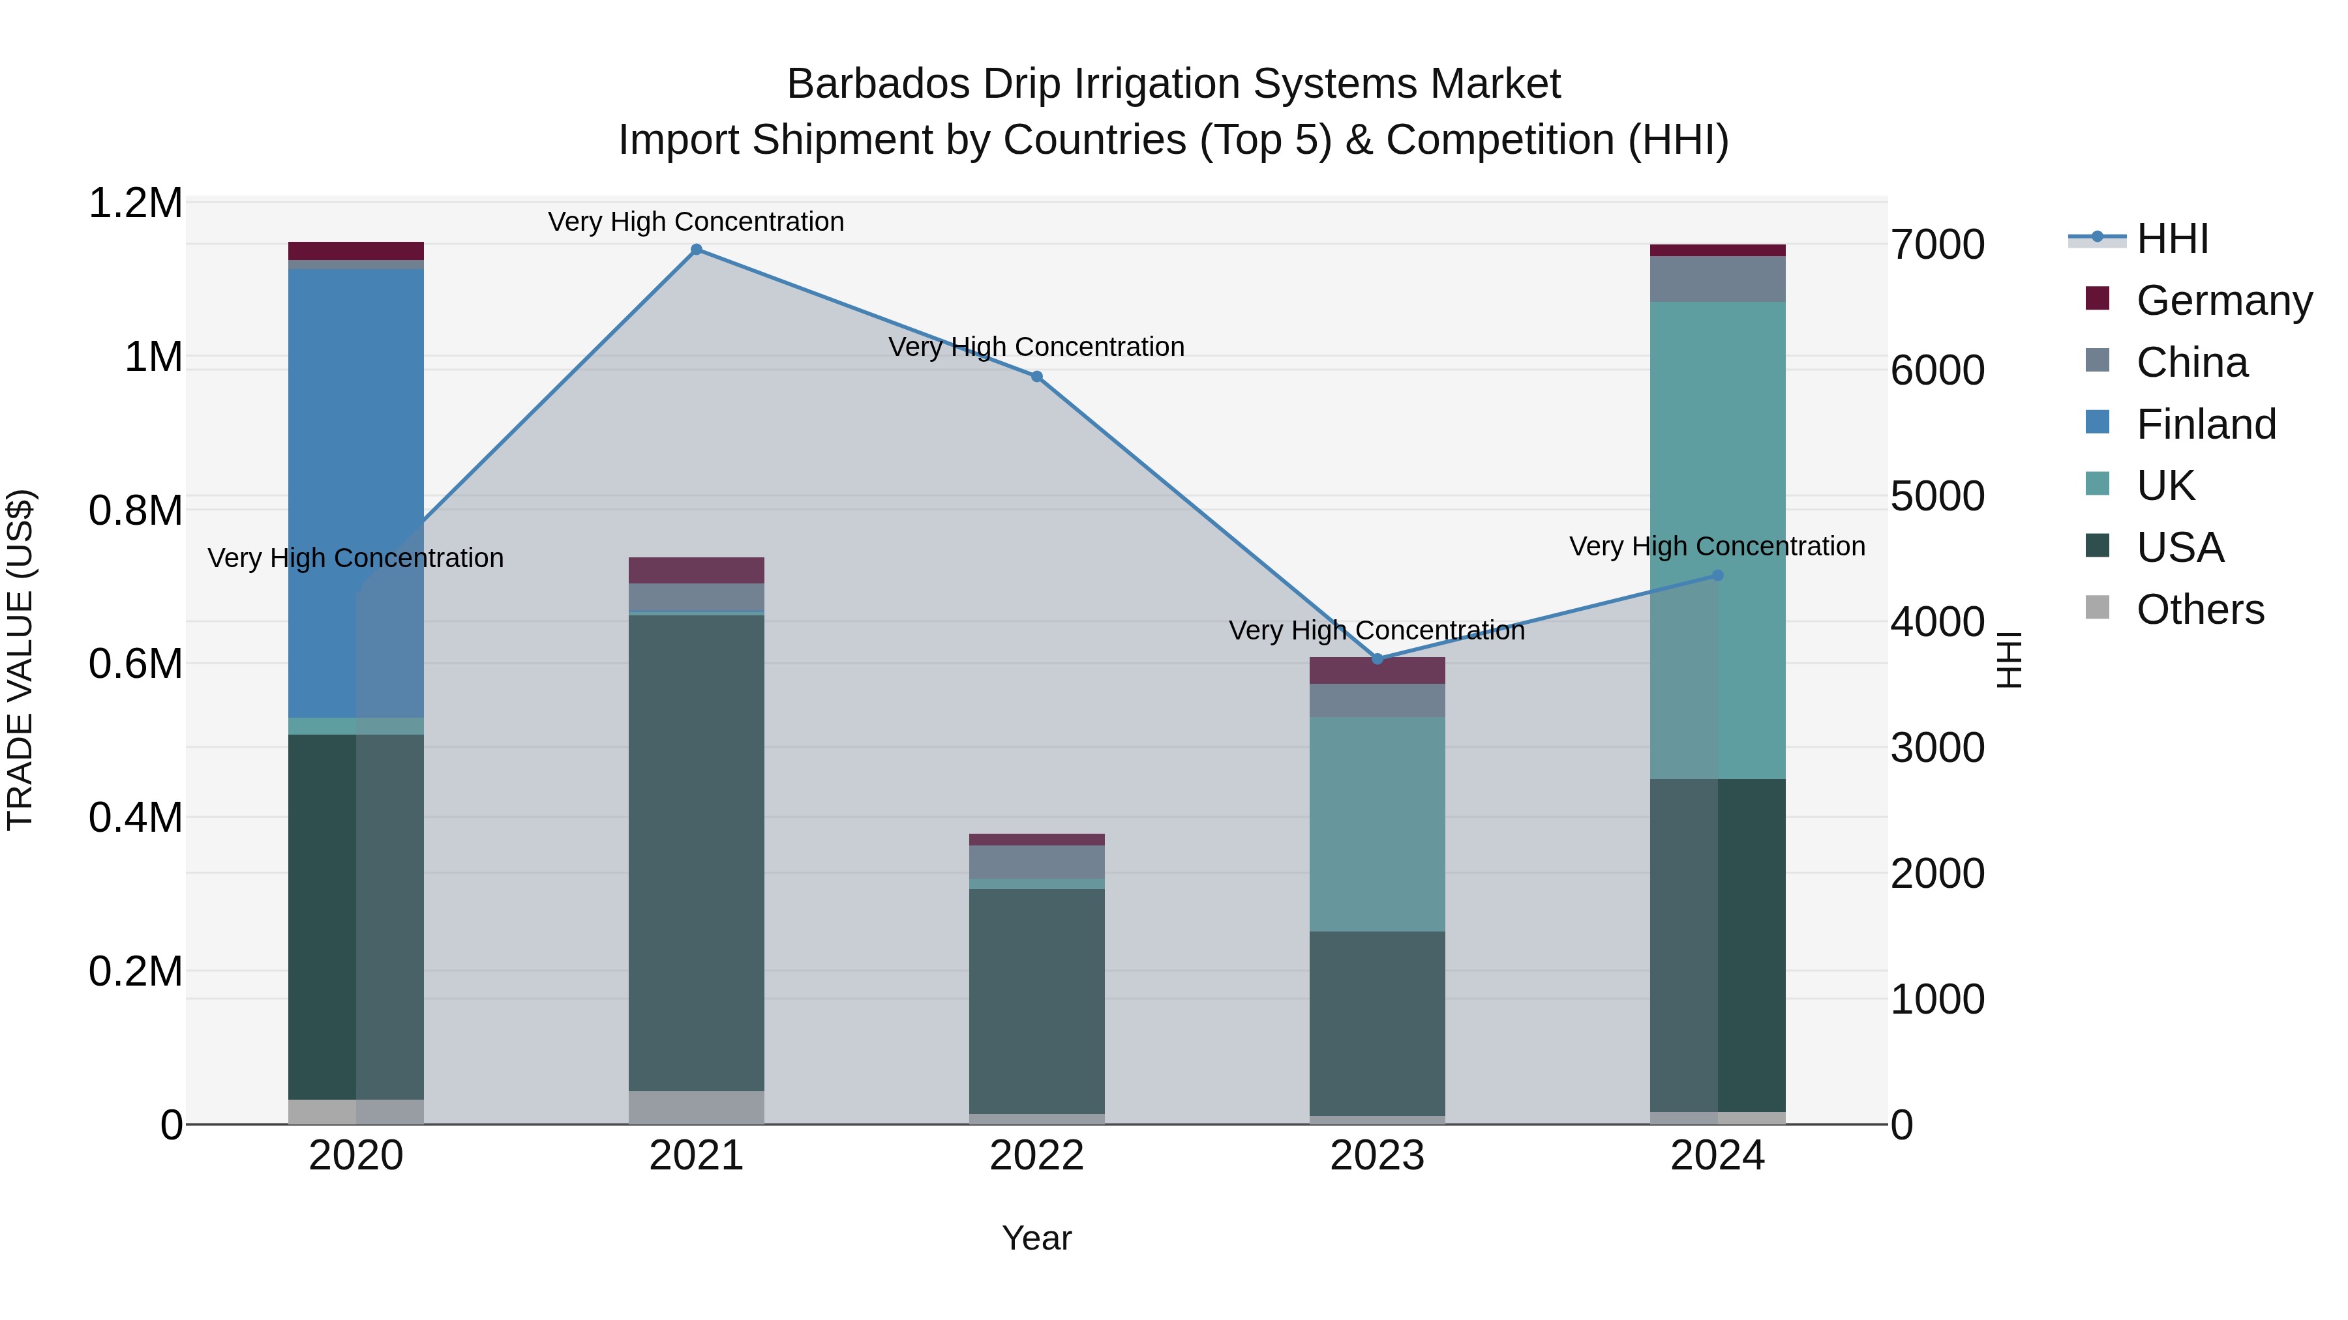Viewport: 2348px width, 1320px height.
Task: Click the 4000 HHI axis tick label
Action: [x=1938, y=623]
